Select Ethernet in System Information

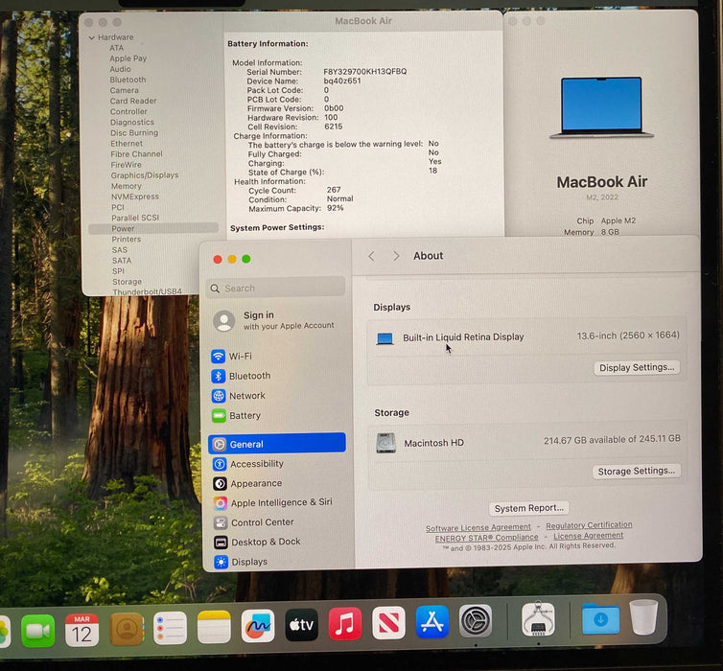click(x=127, y=144)
